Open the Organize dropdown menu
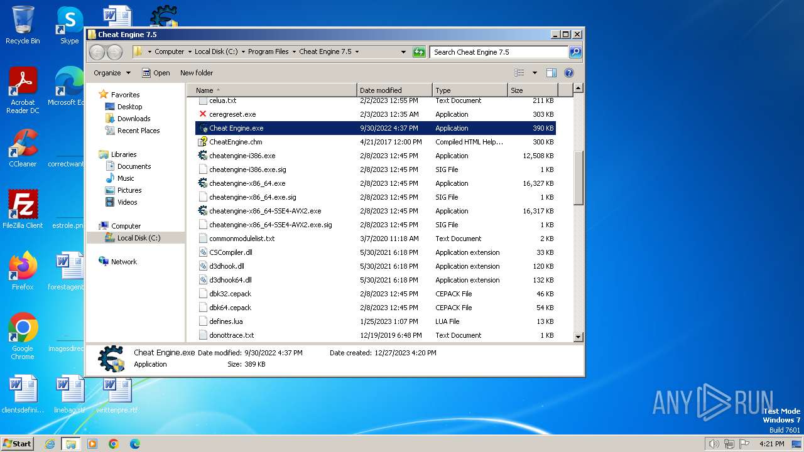The width and height of the screenshot is (804, 452). click(x=112, y=73)
